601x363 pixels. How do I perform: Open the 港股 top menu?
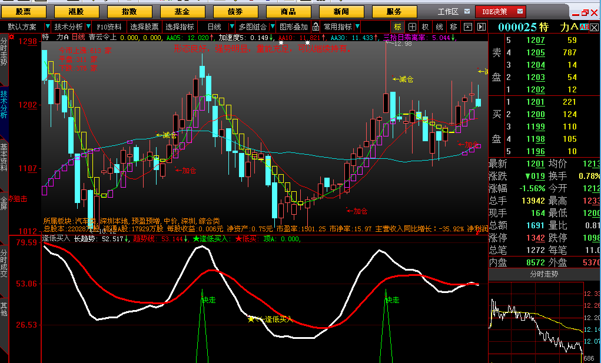(x=77, y=12)
